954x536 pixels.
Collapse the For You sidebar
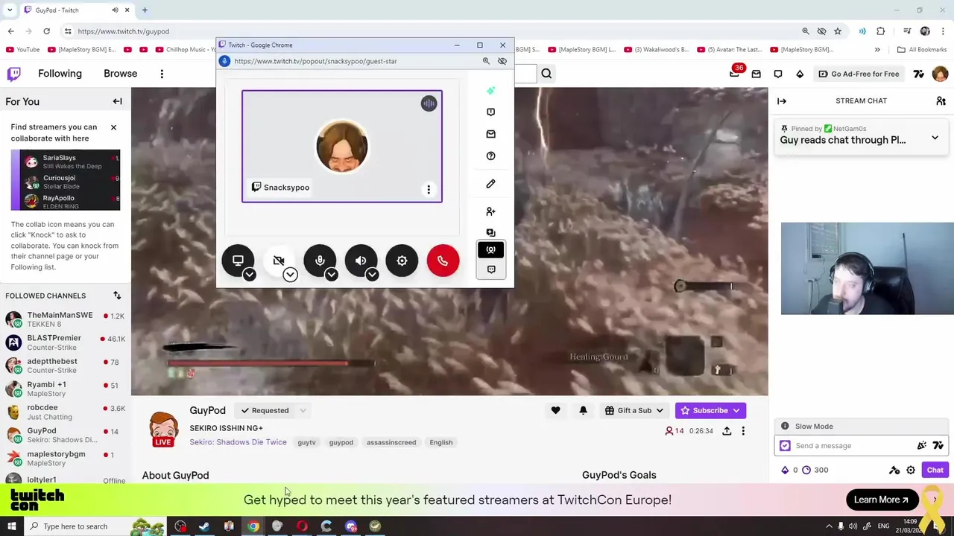click(x=117, y=101)
